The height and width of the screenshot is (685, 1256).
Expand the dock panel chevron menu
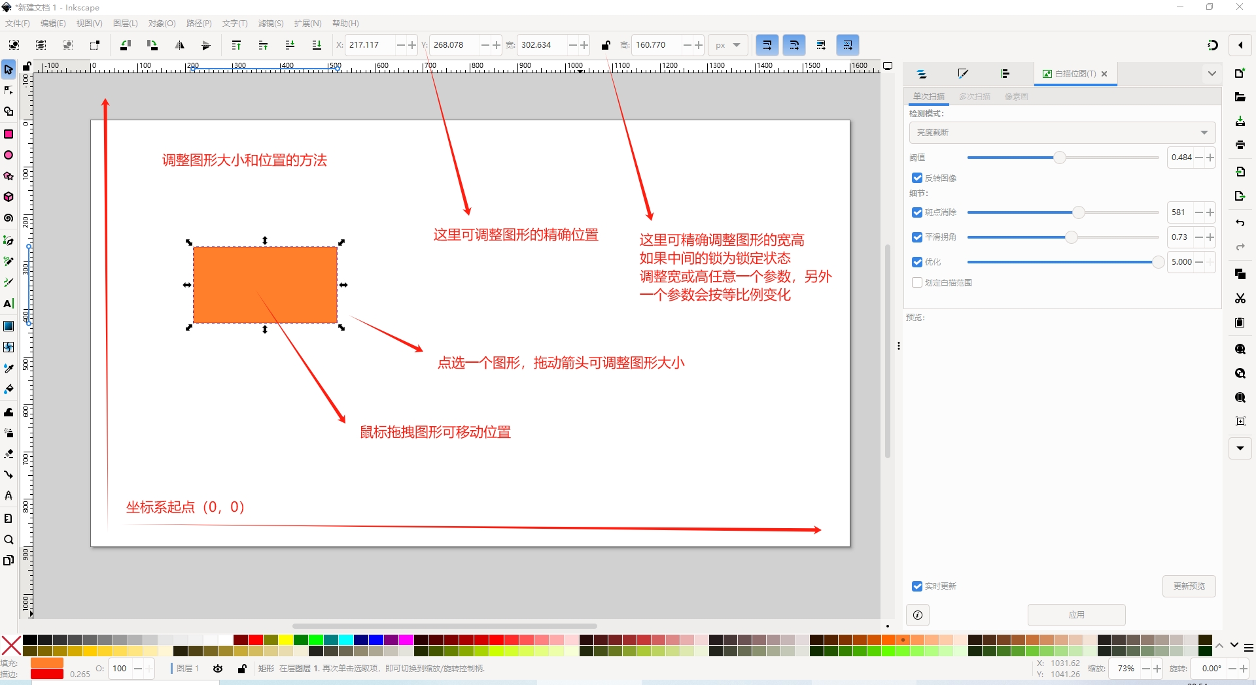(x=1212, y=74)
